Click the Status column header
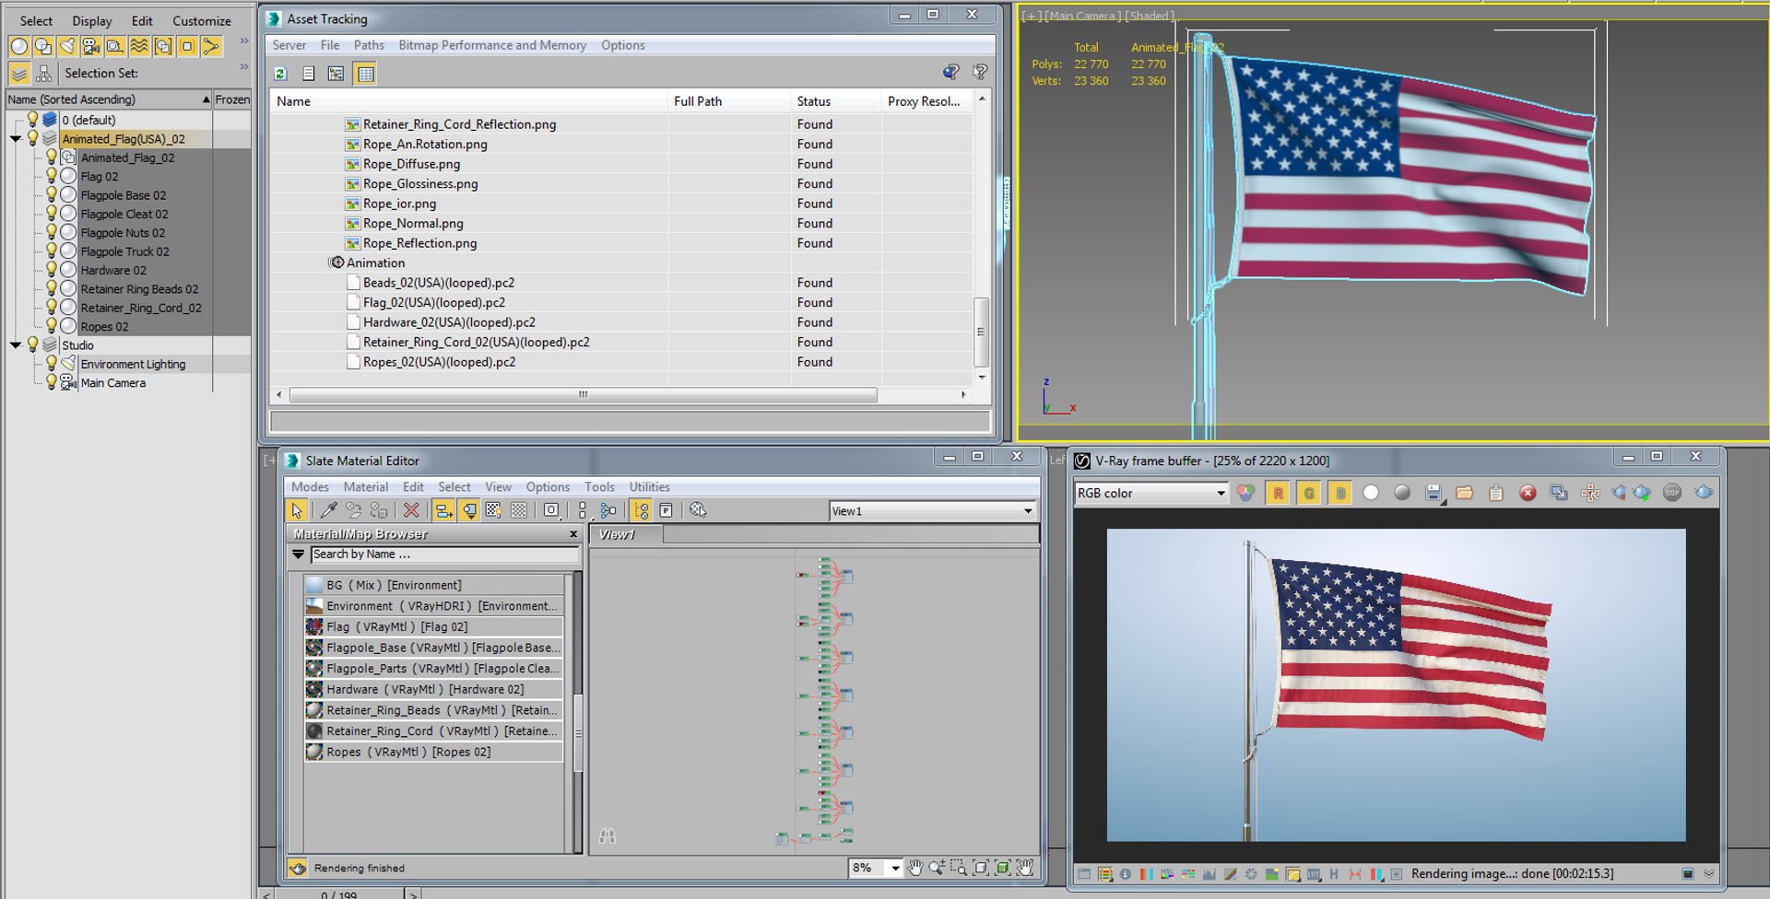The image size is (1770, 899). click(x=835, y=101)
